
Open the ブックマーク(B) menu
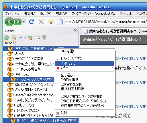tap(81, 13)
